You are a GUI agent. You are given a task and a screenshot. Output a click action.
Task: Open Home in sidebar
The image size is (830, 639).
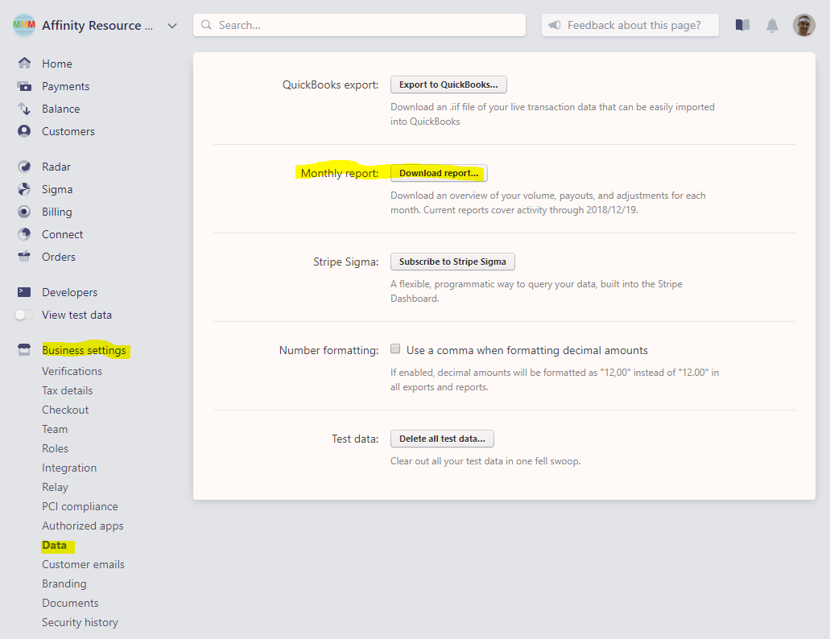point(57,64)
